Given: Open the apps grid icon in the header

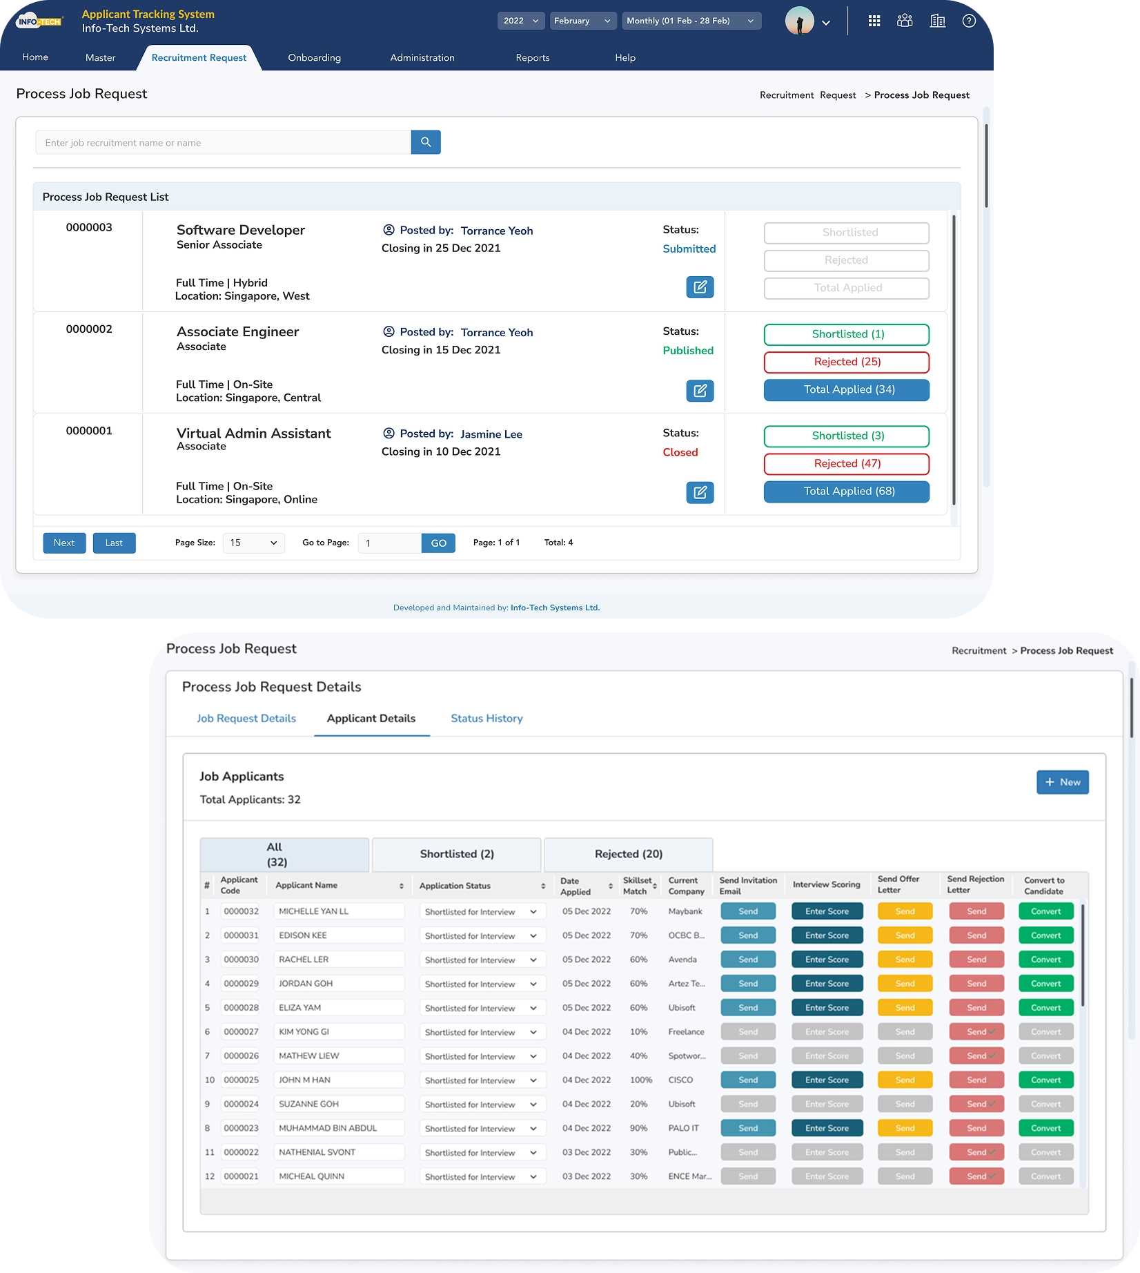Looking at the screenshot, I should point(874,21).
